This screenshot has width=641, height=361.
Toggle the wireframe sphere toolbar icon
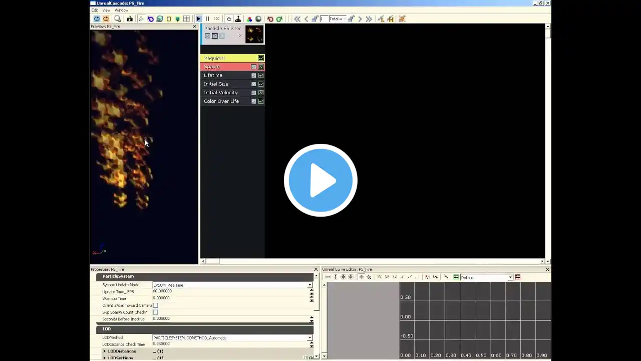coord(258,19)
